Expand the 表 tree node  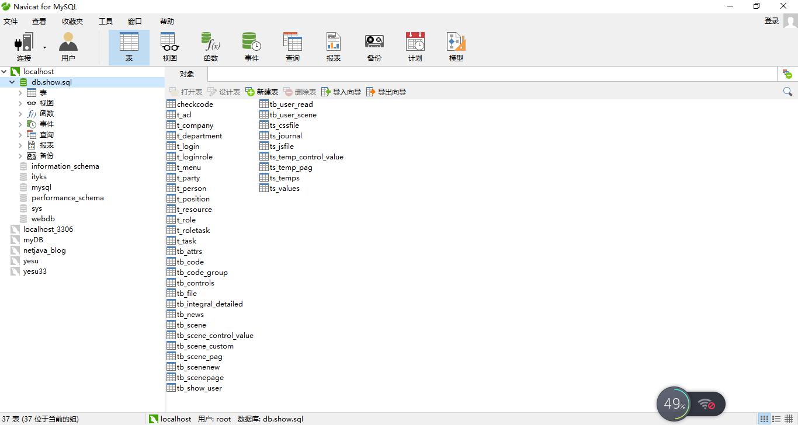(x=20, y=93)
